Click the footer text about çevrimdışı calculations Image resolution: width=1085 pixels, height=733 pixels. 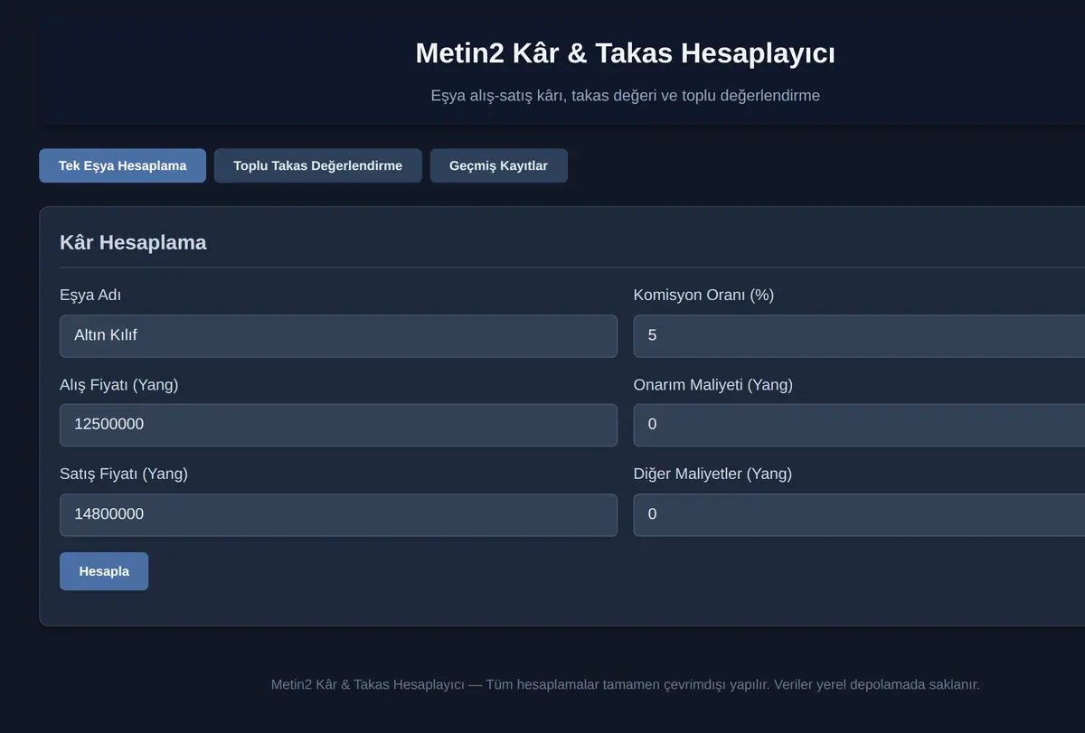[625, 685]
